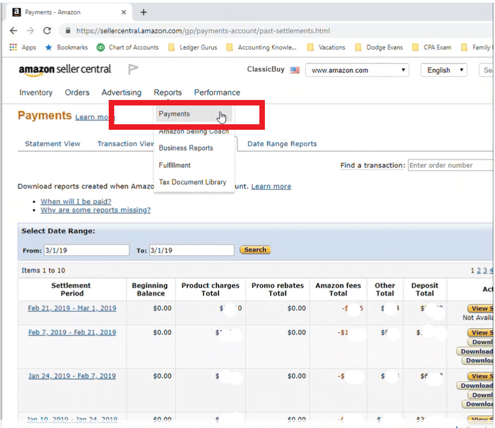Open the Apps grid icon in bookmarks bar
495x428 pixels.
[13, 47]
